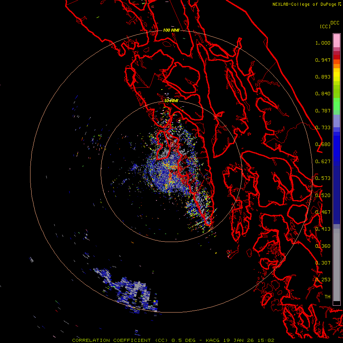This screenshot has height=343, width=343.
Task: Select the 0.893 scale value
Action: click(323, 77)
